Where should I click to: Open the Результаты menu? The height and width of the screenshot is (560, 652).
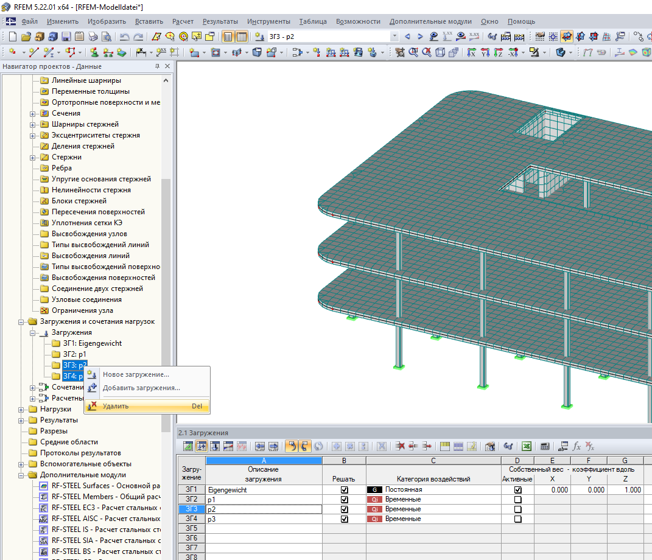tap(220, 21)
